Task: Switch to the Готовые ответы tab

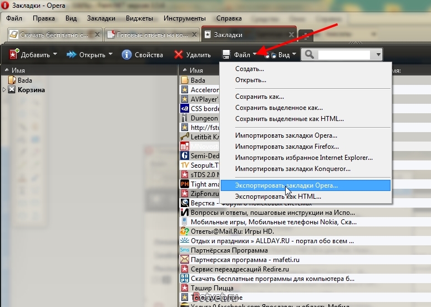Action: (151, 34)
